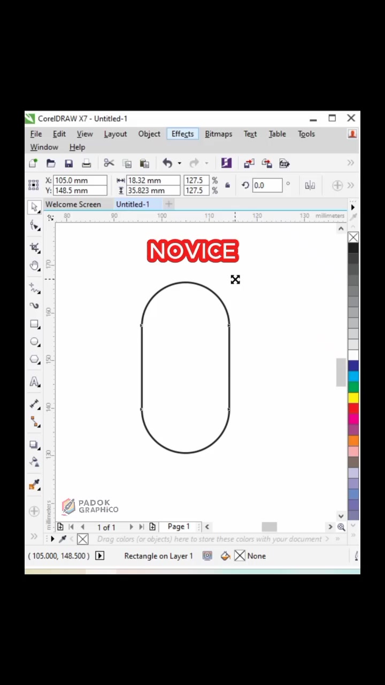Toggle the lock ratio padlock
The image size is (385, 685).
click(x=227, y=185)
